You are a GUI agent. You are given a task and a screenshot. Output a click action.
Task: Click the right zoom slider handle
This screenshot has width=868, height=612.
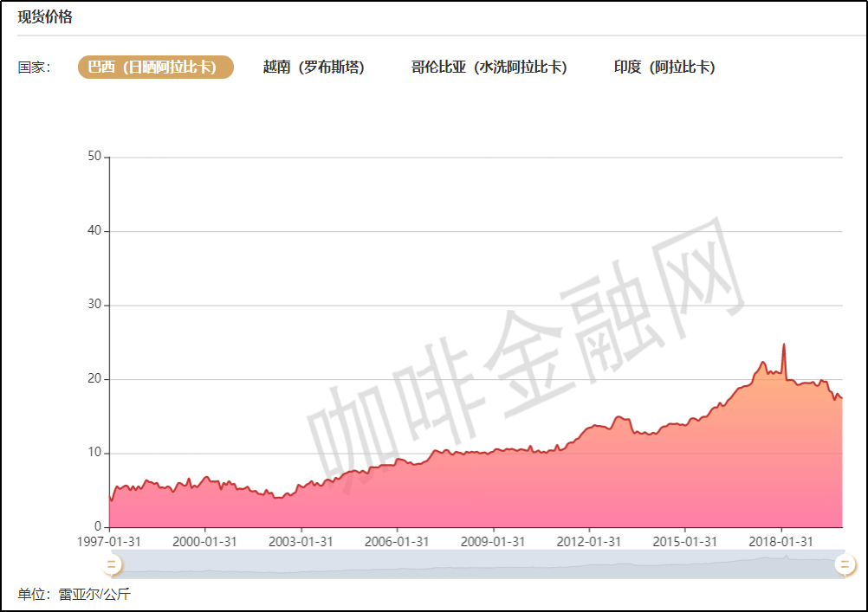click(x=845, y=564)
